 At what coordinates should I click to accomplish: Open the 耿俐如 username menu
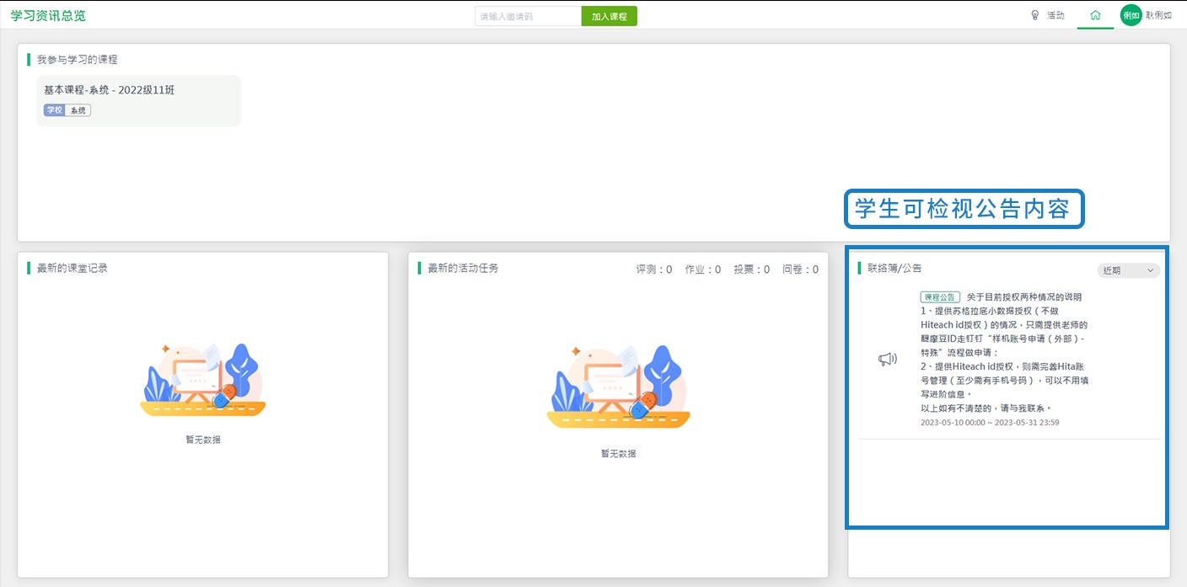point(1158,15)
